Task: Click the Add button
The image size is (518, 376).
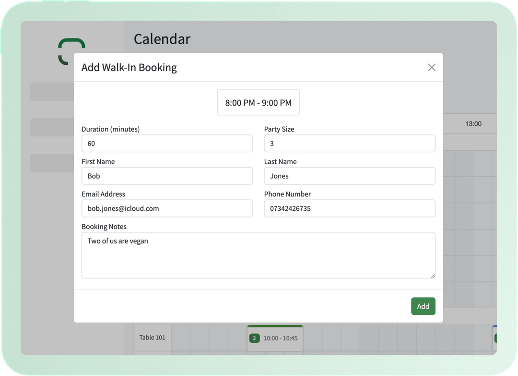Action: [x=423, y=306]
